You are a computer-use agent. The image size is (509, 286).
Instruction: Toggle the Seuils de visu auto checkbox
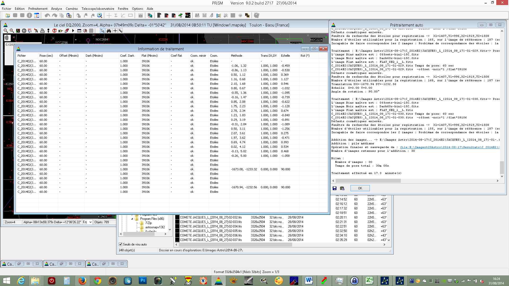click(x=121, y=244)
